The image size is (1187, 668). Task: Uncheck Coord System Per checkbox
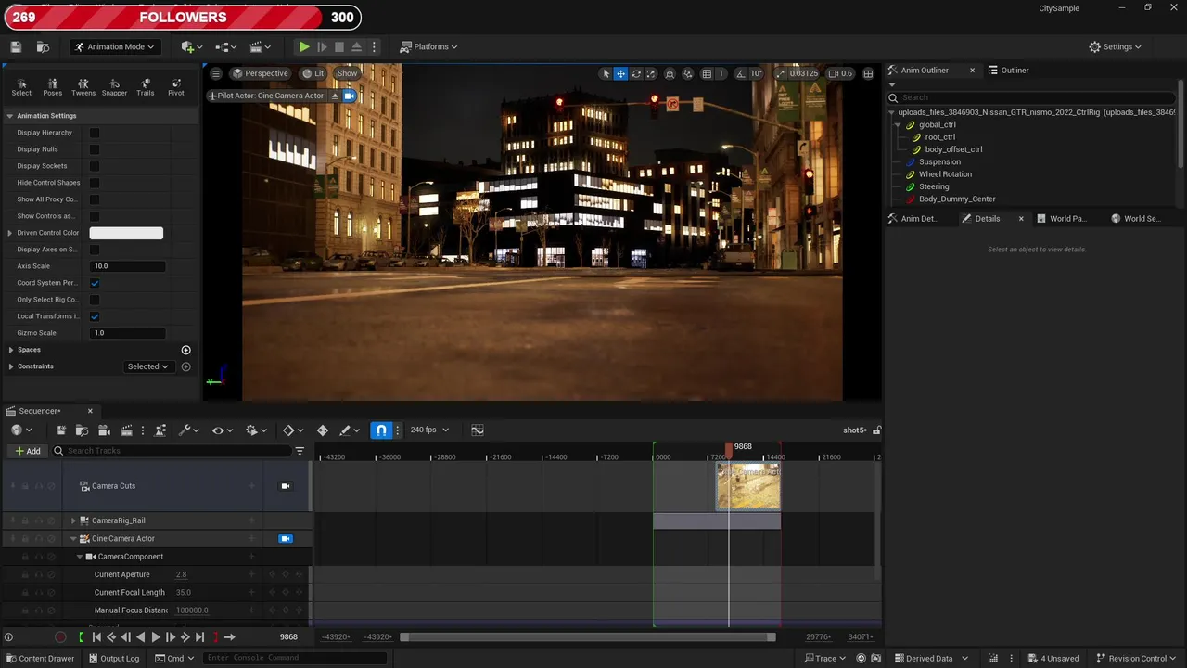pos(95,283)
